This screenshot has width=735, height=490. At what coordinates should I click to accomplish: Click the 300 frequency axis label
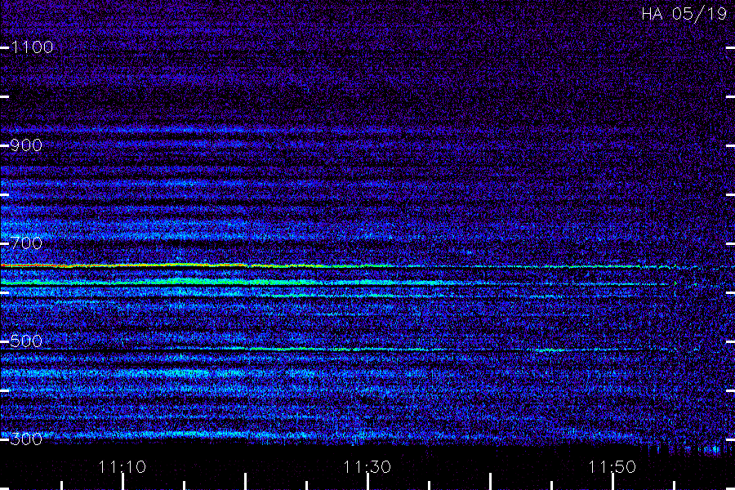[26, 439]
